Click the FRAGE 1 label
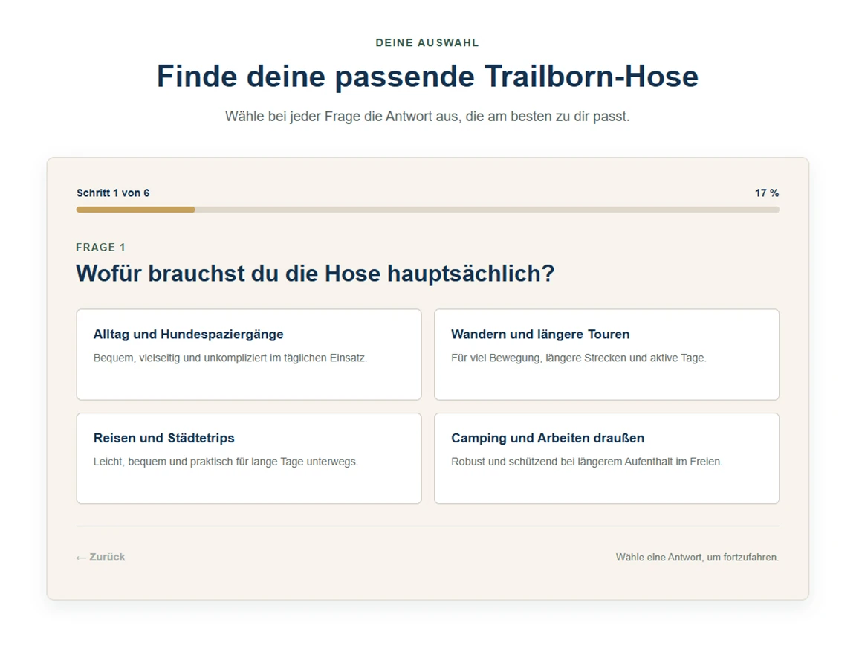This screenshot has height=669, width=862. pyautogui.click(x=100, y=247)
